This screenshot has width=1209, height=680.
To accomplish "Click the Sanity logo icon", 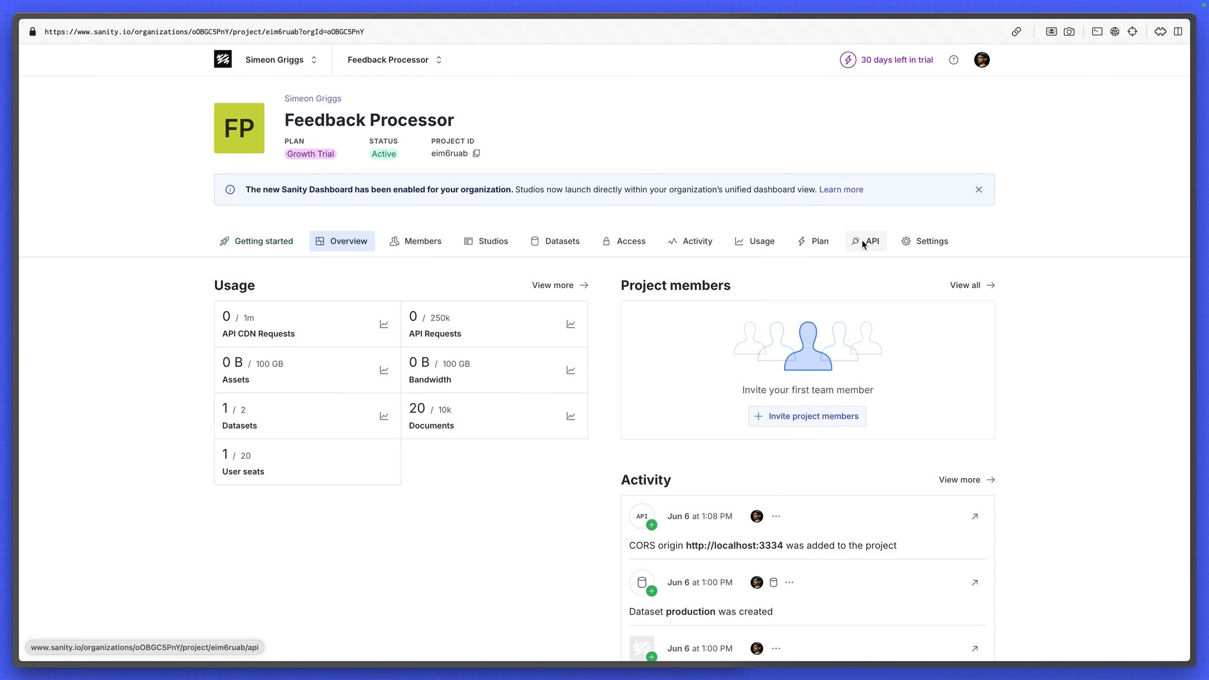I will (223, 59).
